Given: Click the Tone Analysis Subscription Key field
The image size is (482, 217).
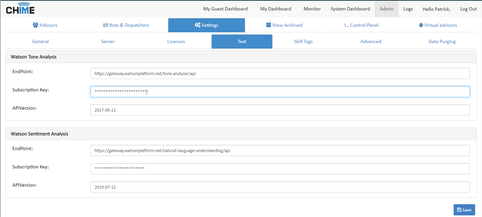Looking at the screenshot, I should (x=280, y=92).
